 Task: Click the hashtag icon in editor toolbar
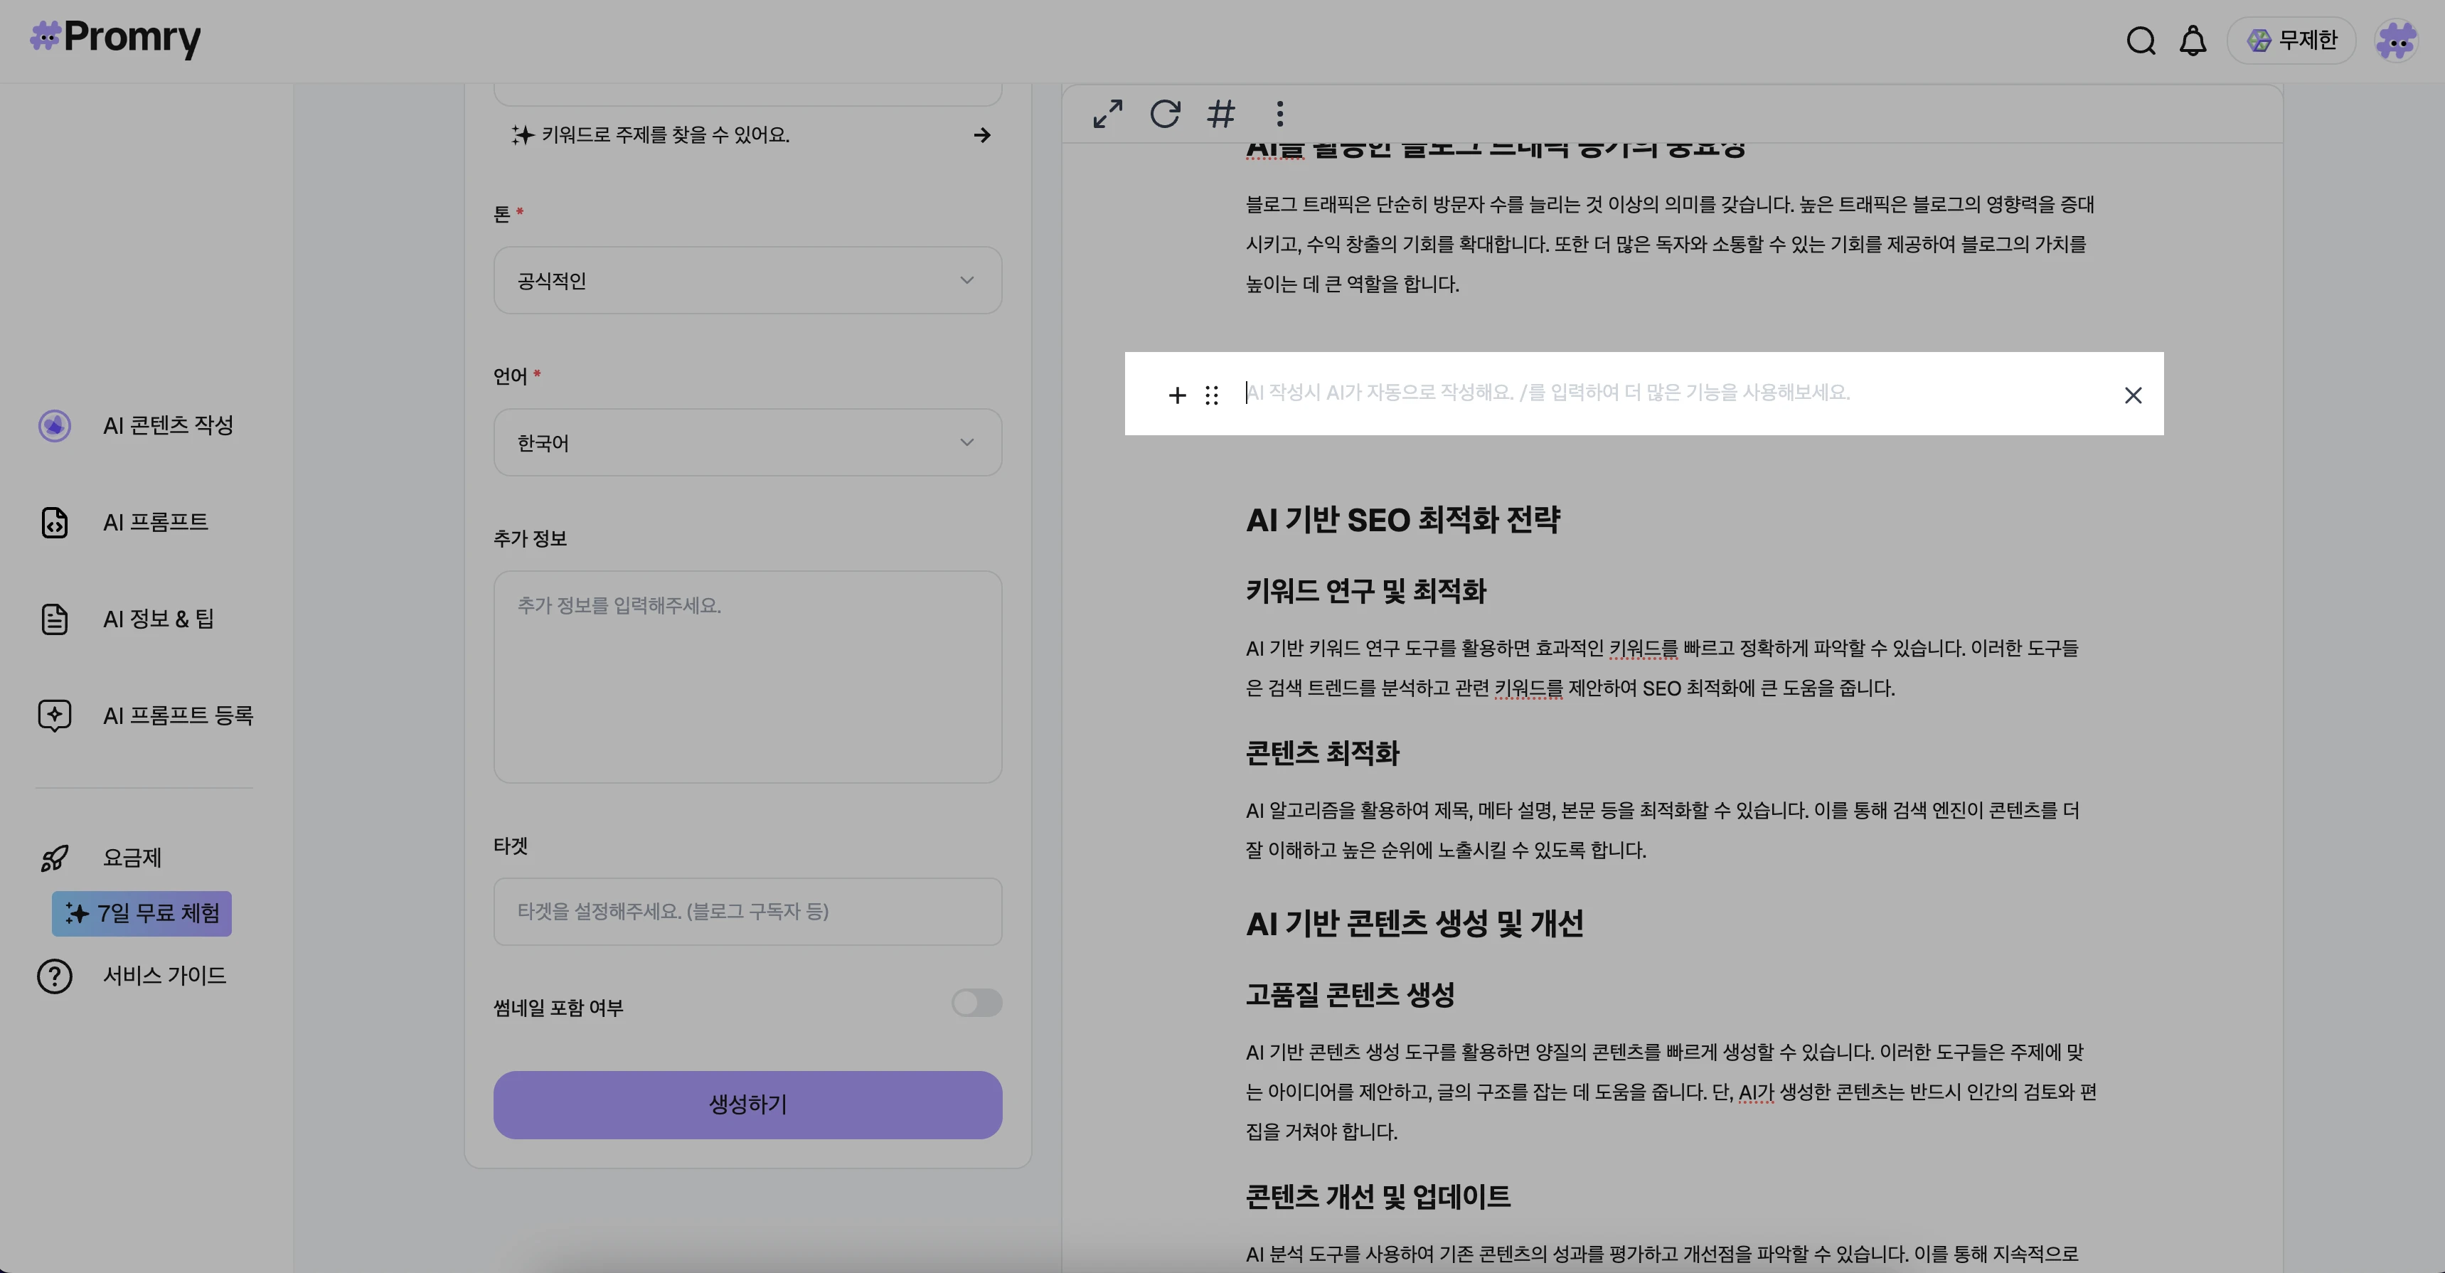(1222, 114)
